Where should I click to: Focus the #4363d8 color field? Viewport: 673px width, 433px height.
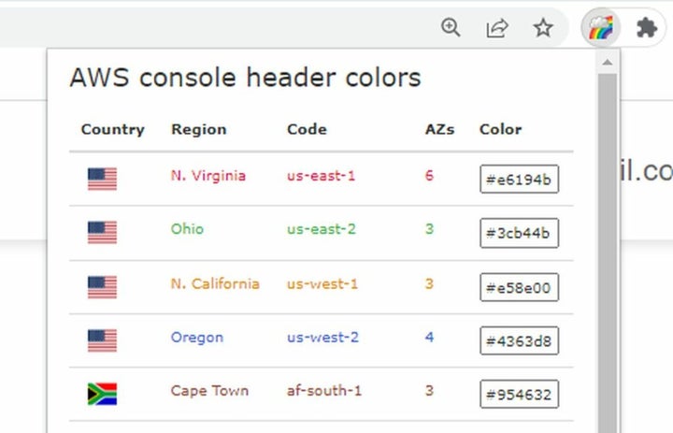point(519,341)
